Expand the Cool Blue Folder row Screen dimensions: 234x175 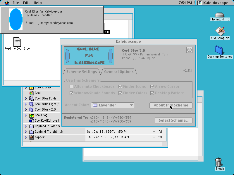26,98
